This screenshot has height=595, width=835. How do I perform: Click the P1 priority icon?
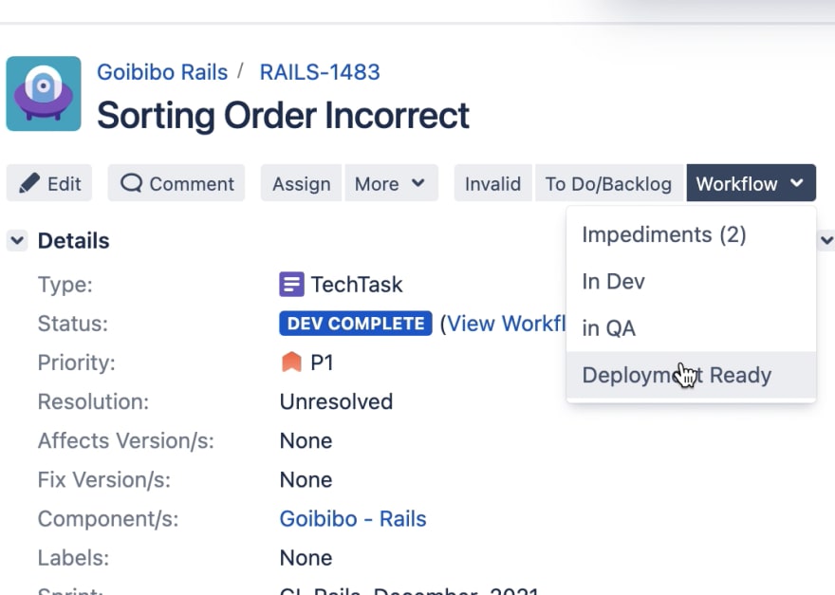(291, 363)
